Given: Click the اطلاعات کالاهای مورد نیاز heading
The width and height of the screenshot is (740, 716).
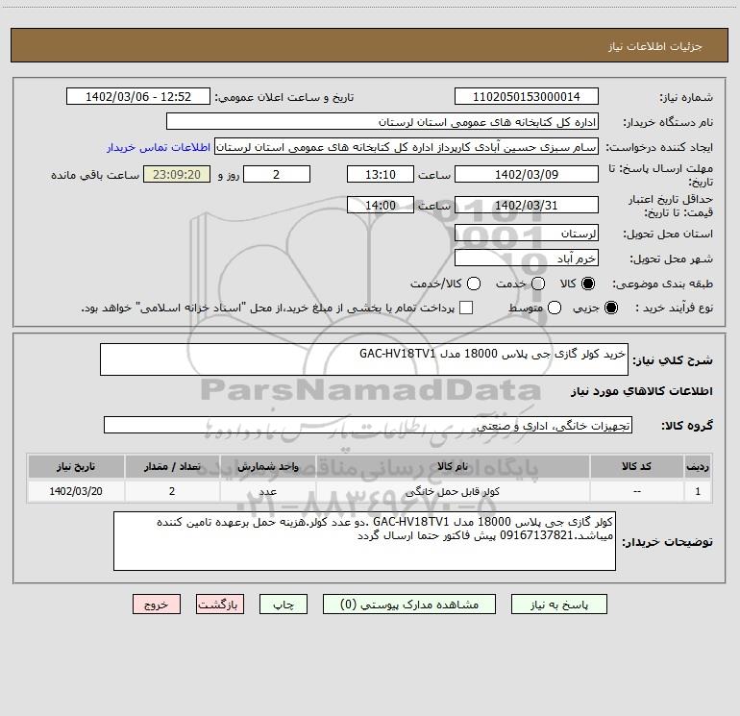Looking at the screenshot, I should [x=642, y=391].
